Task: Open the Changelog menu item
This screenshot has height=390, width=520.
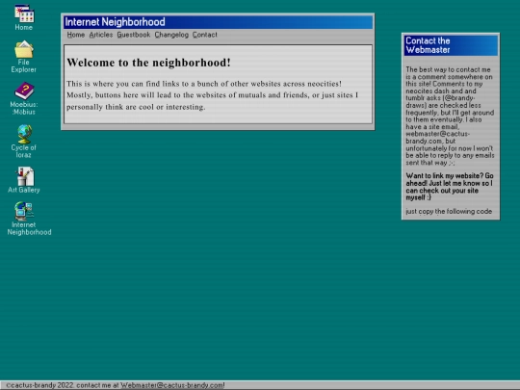Action: (x=171, y=35)
